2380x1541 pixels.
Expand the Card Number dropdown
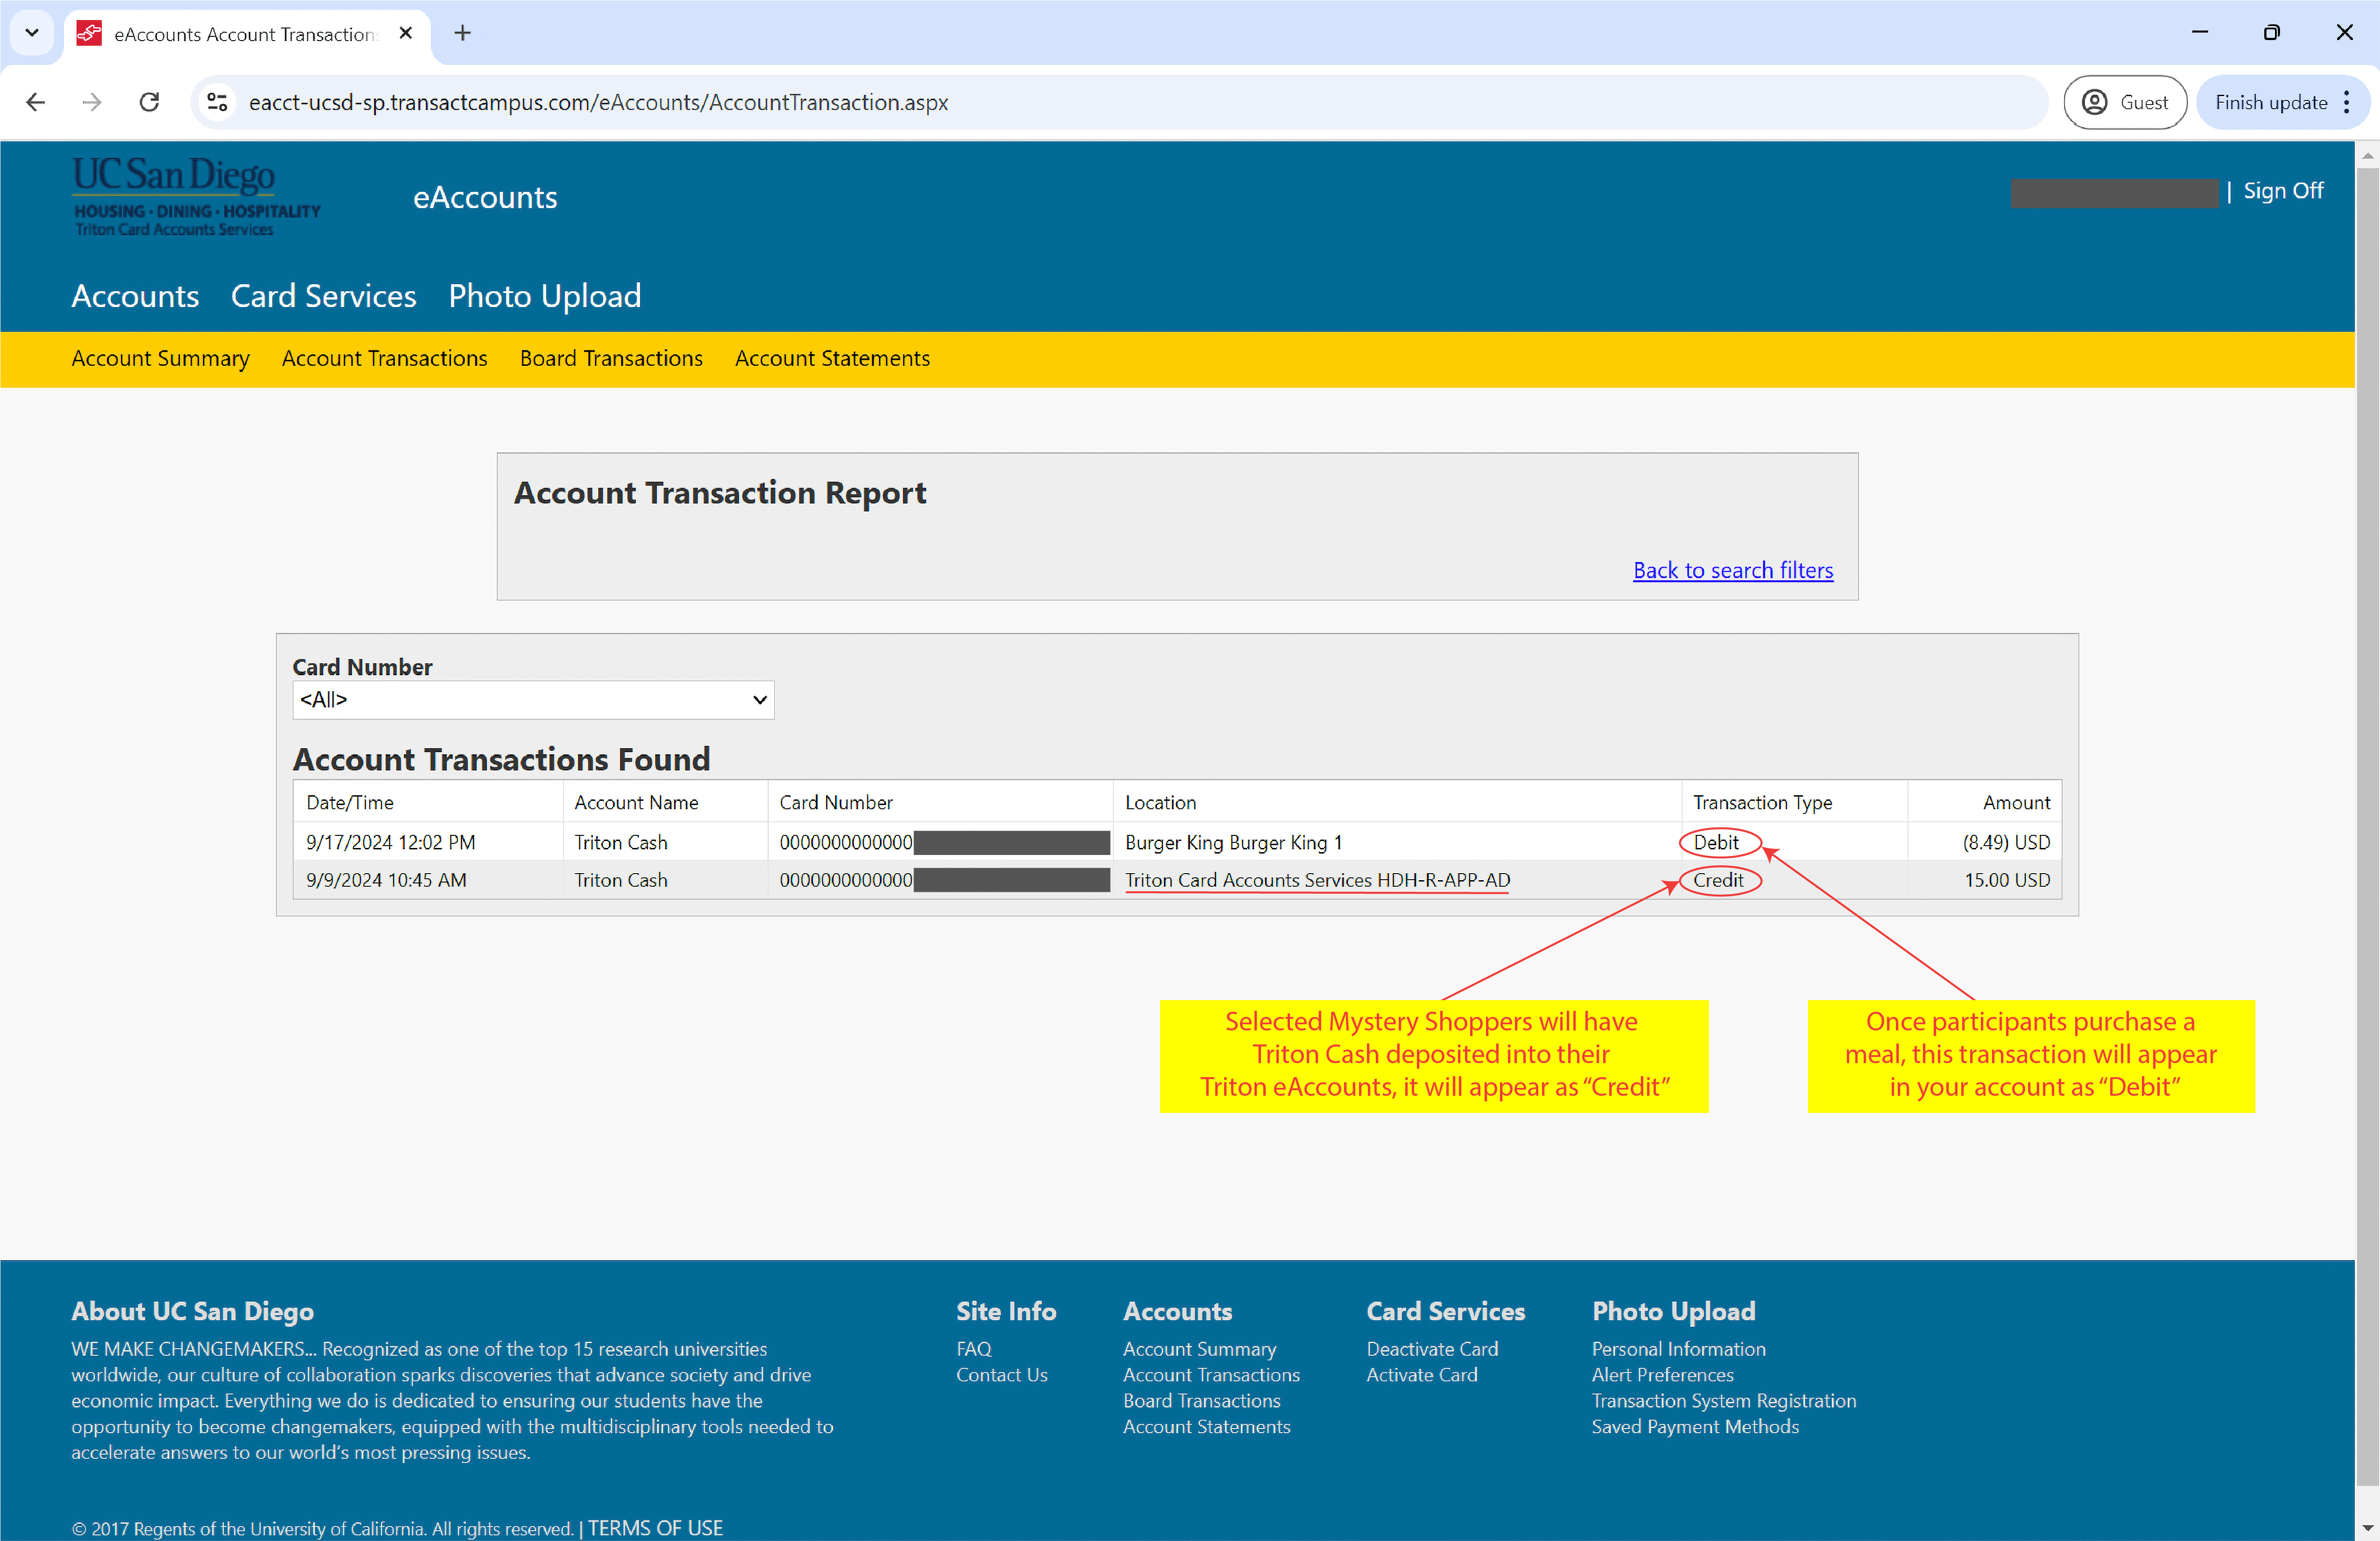[x=533, y=700]
